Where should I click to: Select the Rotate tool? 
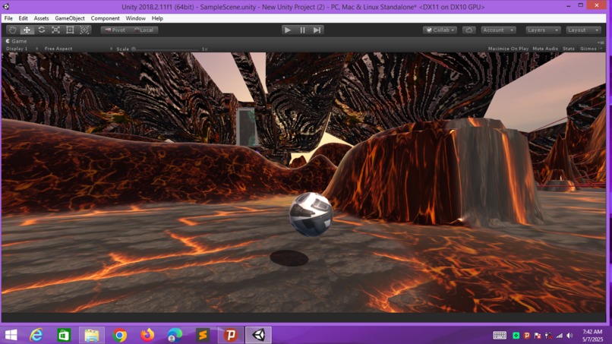coord(41,30)
